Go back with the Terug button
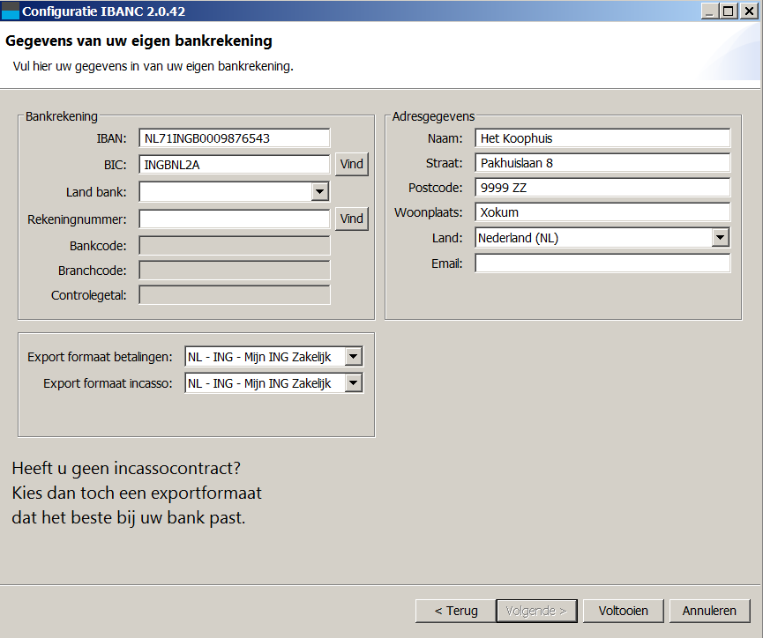The height and width of the screenshot is (638, 763). (455, 611)
